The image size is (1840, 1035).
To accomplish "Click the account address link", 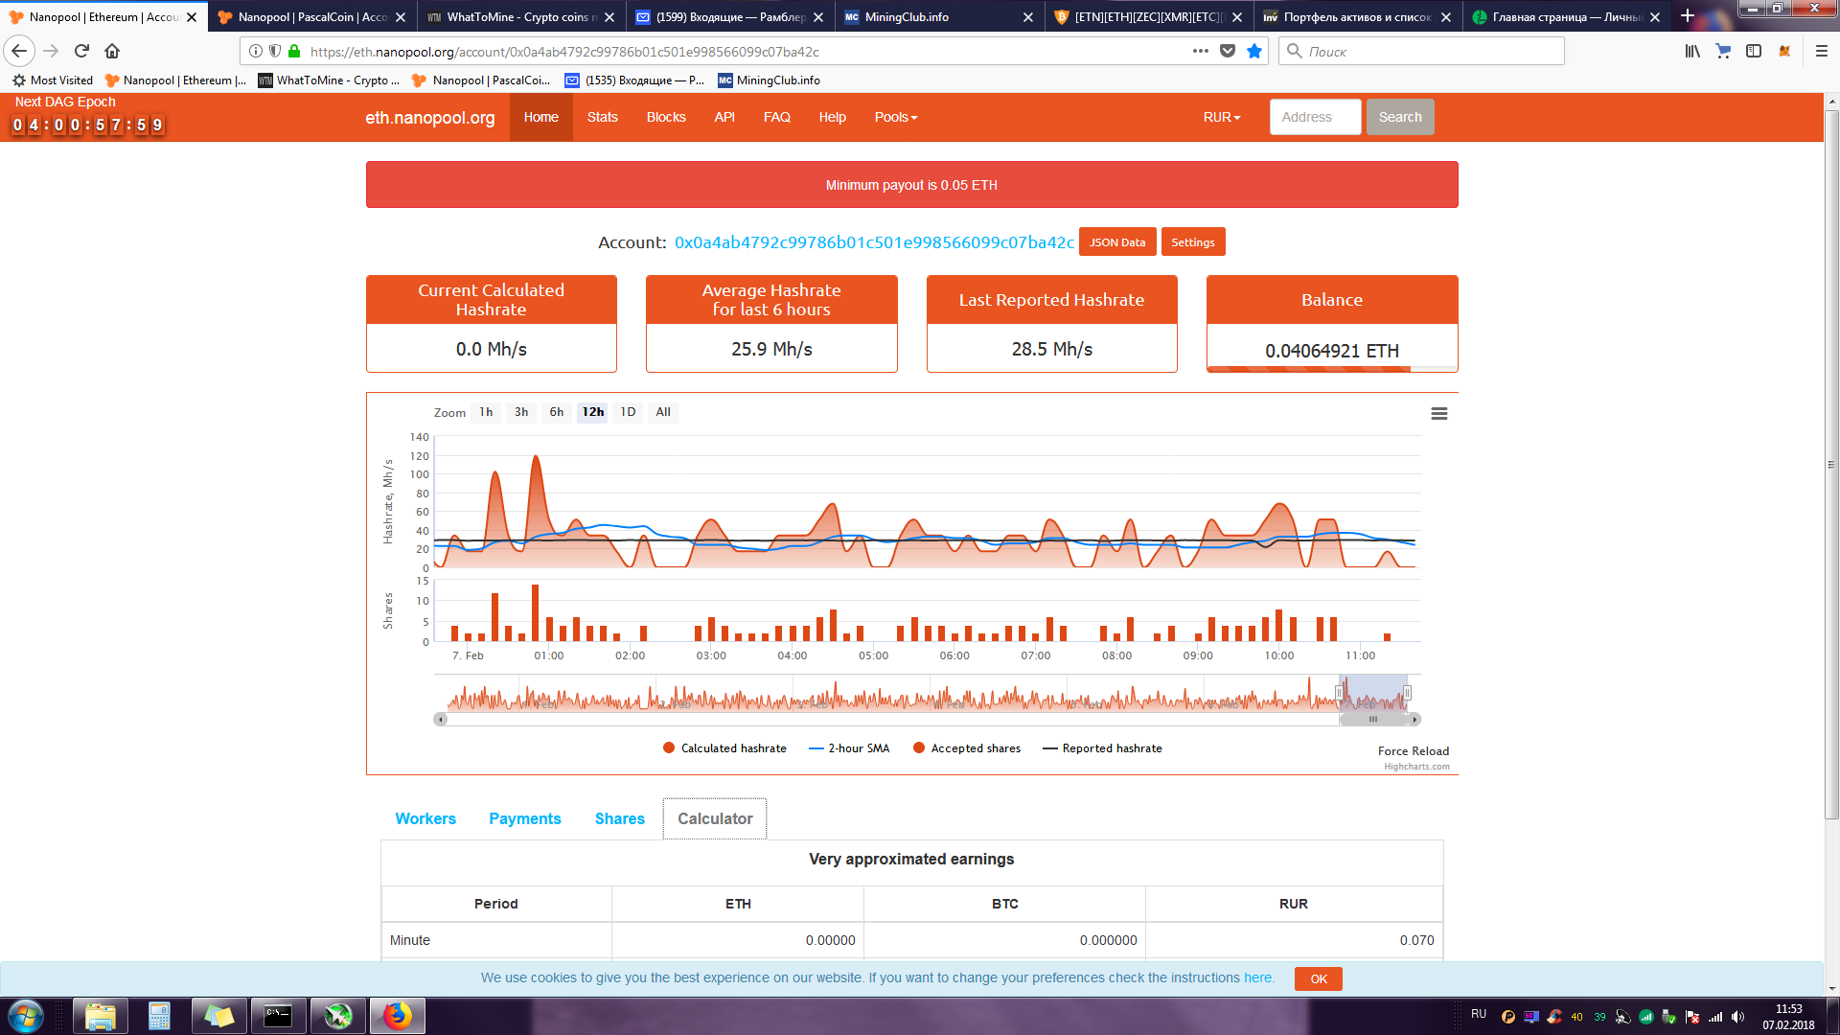I will (x=874, y=242).
